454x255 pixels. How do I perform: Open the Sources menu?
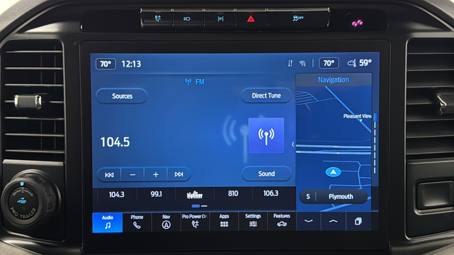121,96
